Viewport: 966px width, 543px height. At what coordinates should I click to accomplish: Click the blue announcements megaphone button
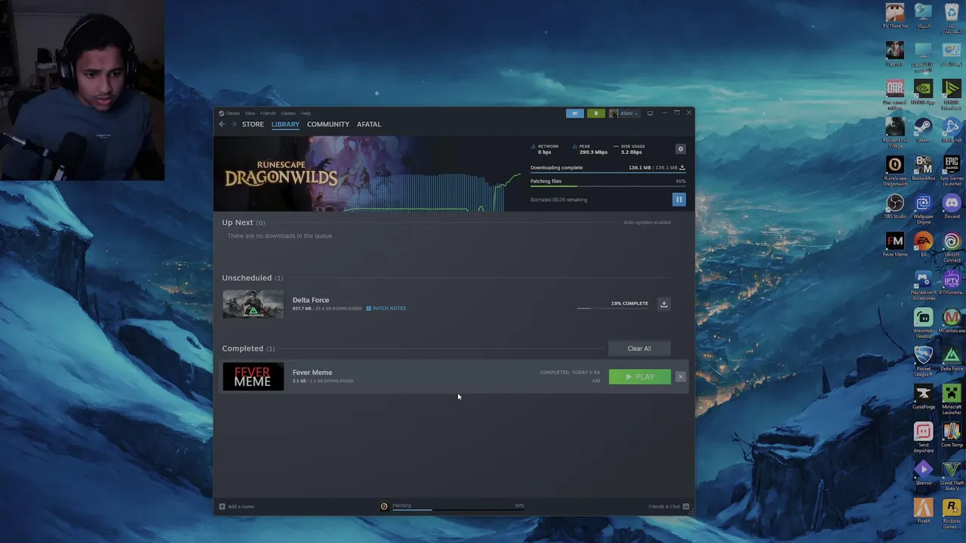coord(575,113)
